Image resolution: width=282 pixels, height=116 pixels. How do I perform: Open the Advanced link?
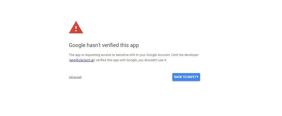click(x=75, y=77)
